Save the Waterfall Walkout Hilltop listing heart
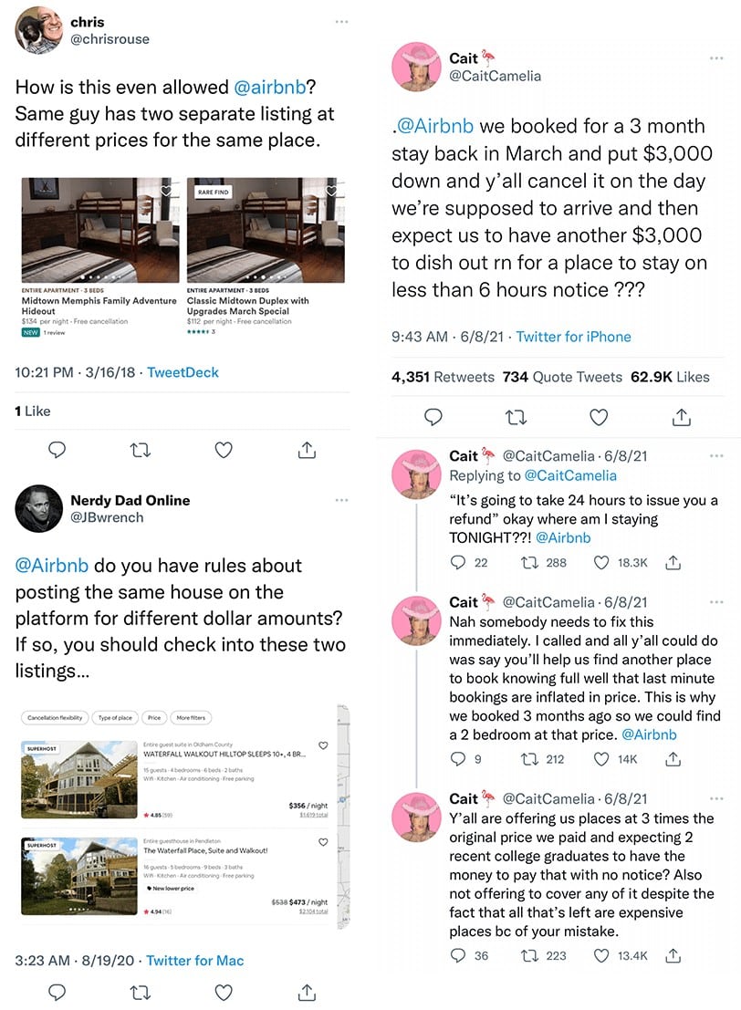 click(323, 745)
